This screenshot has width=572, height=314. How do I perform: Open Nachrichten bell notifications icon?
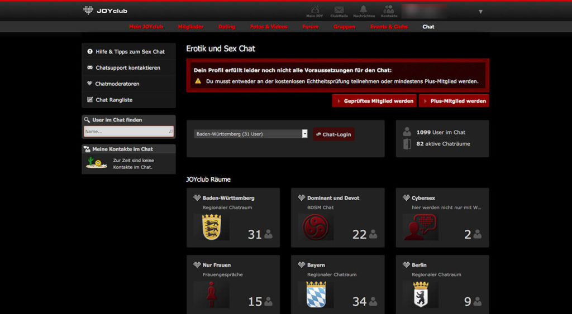point(364,11)
